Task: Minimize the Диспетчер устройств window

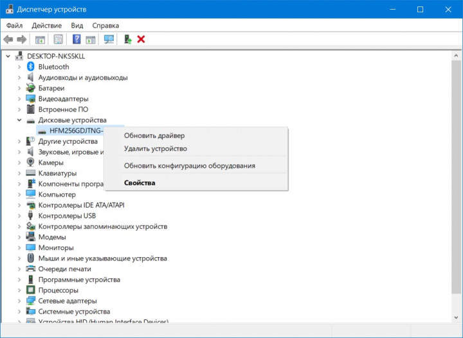Action: tap(393, 9)
